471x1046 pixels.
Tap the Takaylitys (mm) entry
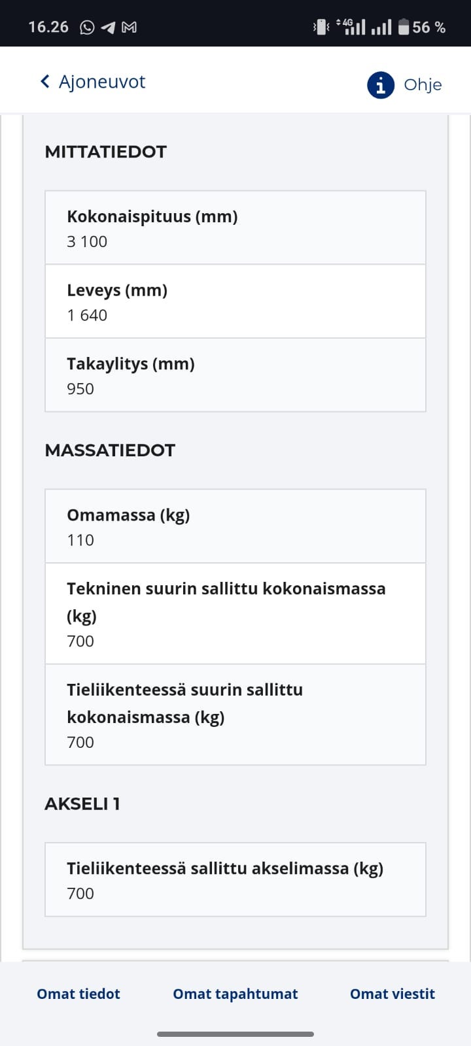click(235, 375)
